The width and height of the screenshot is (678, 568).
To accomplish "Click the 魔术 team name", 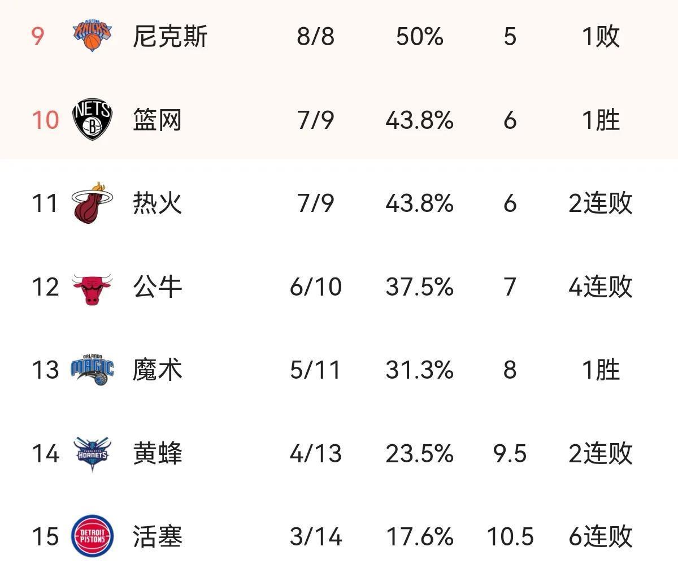I will 158,370.
